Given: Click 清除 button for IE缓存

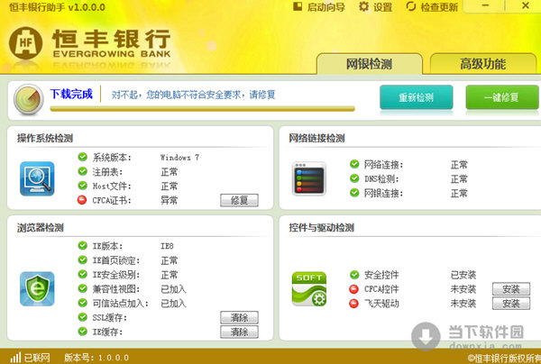Looking at the screenshot, I should [239, 332].
